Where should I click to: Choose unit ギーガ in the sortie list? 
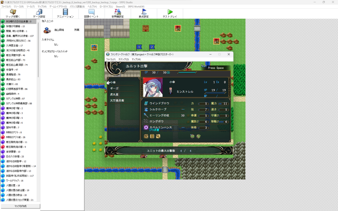coord(114,88)
